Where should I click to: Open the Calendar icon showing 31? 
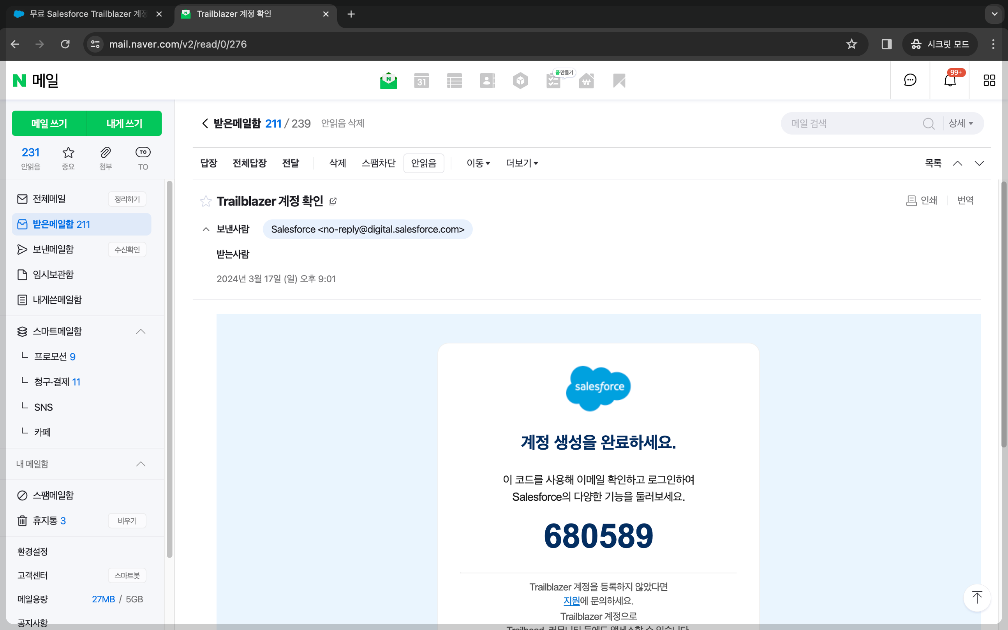coord(421,81)
